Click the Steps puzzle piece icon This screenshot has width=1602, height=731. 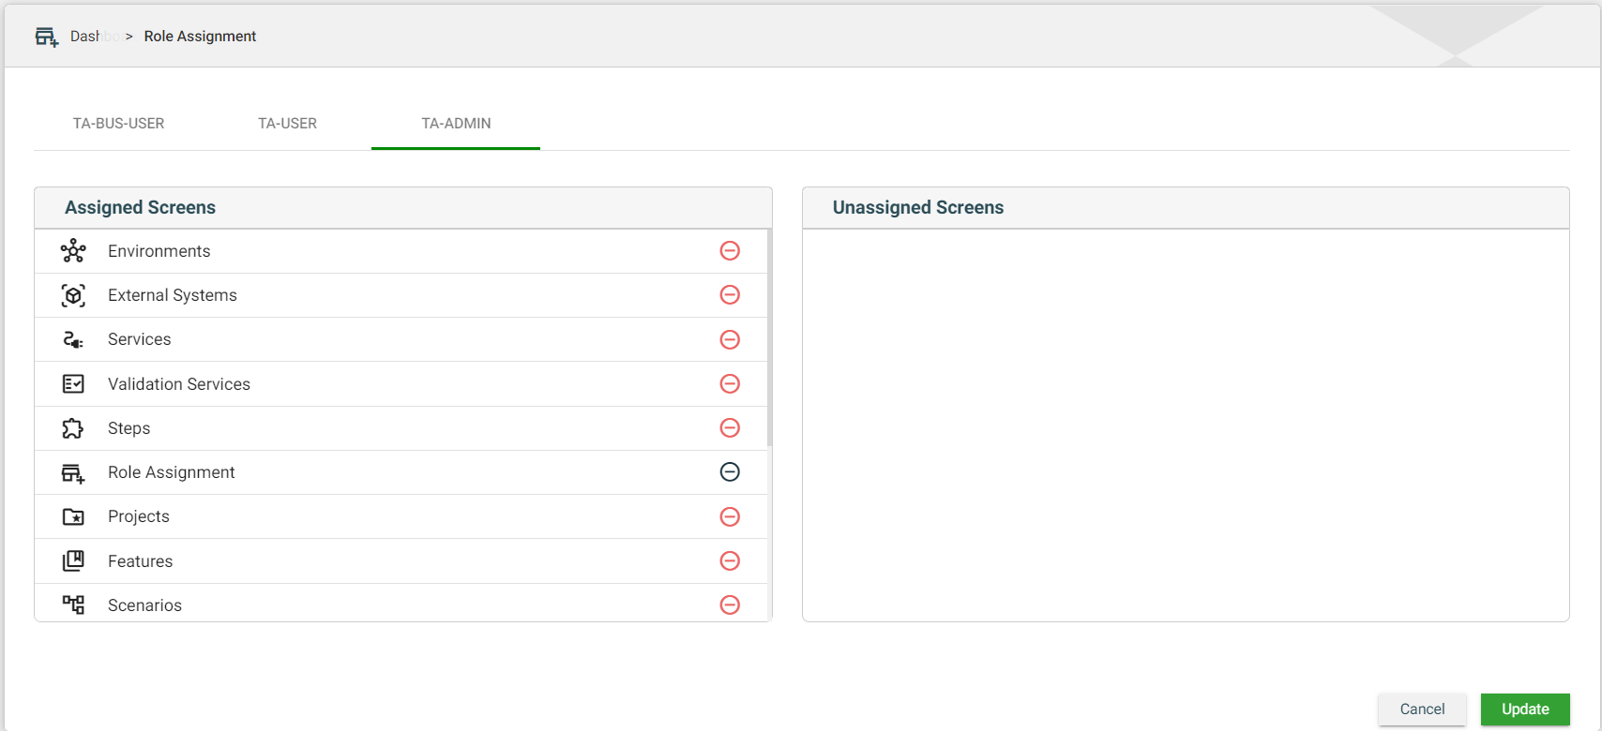coord(73,428)
